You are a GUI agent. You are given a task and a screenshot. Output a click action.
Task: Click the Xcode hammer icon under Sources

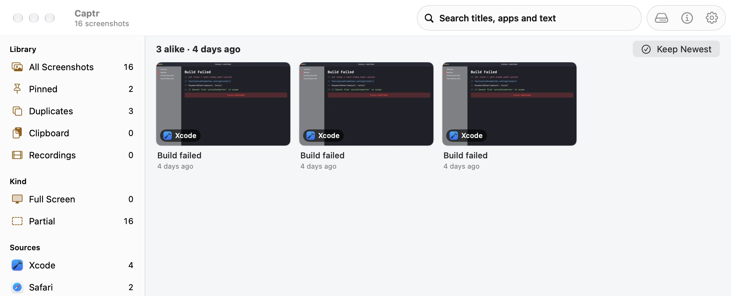pyautogui.click(x=17, y=265)
